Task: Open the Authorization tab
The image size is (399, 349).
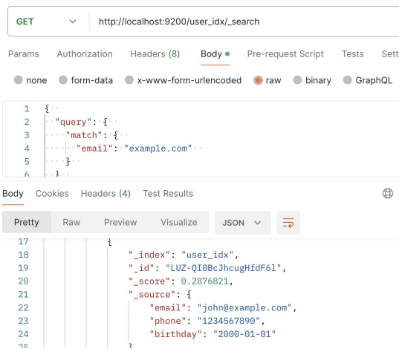Action: [x=85, y=54]
